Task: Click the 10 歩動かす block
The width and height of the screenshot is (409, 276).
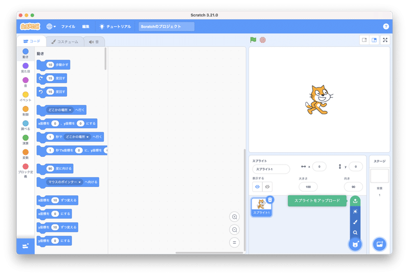Action: pos(54,65)
